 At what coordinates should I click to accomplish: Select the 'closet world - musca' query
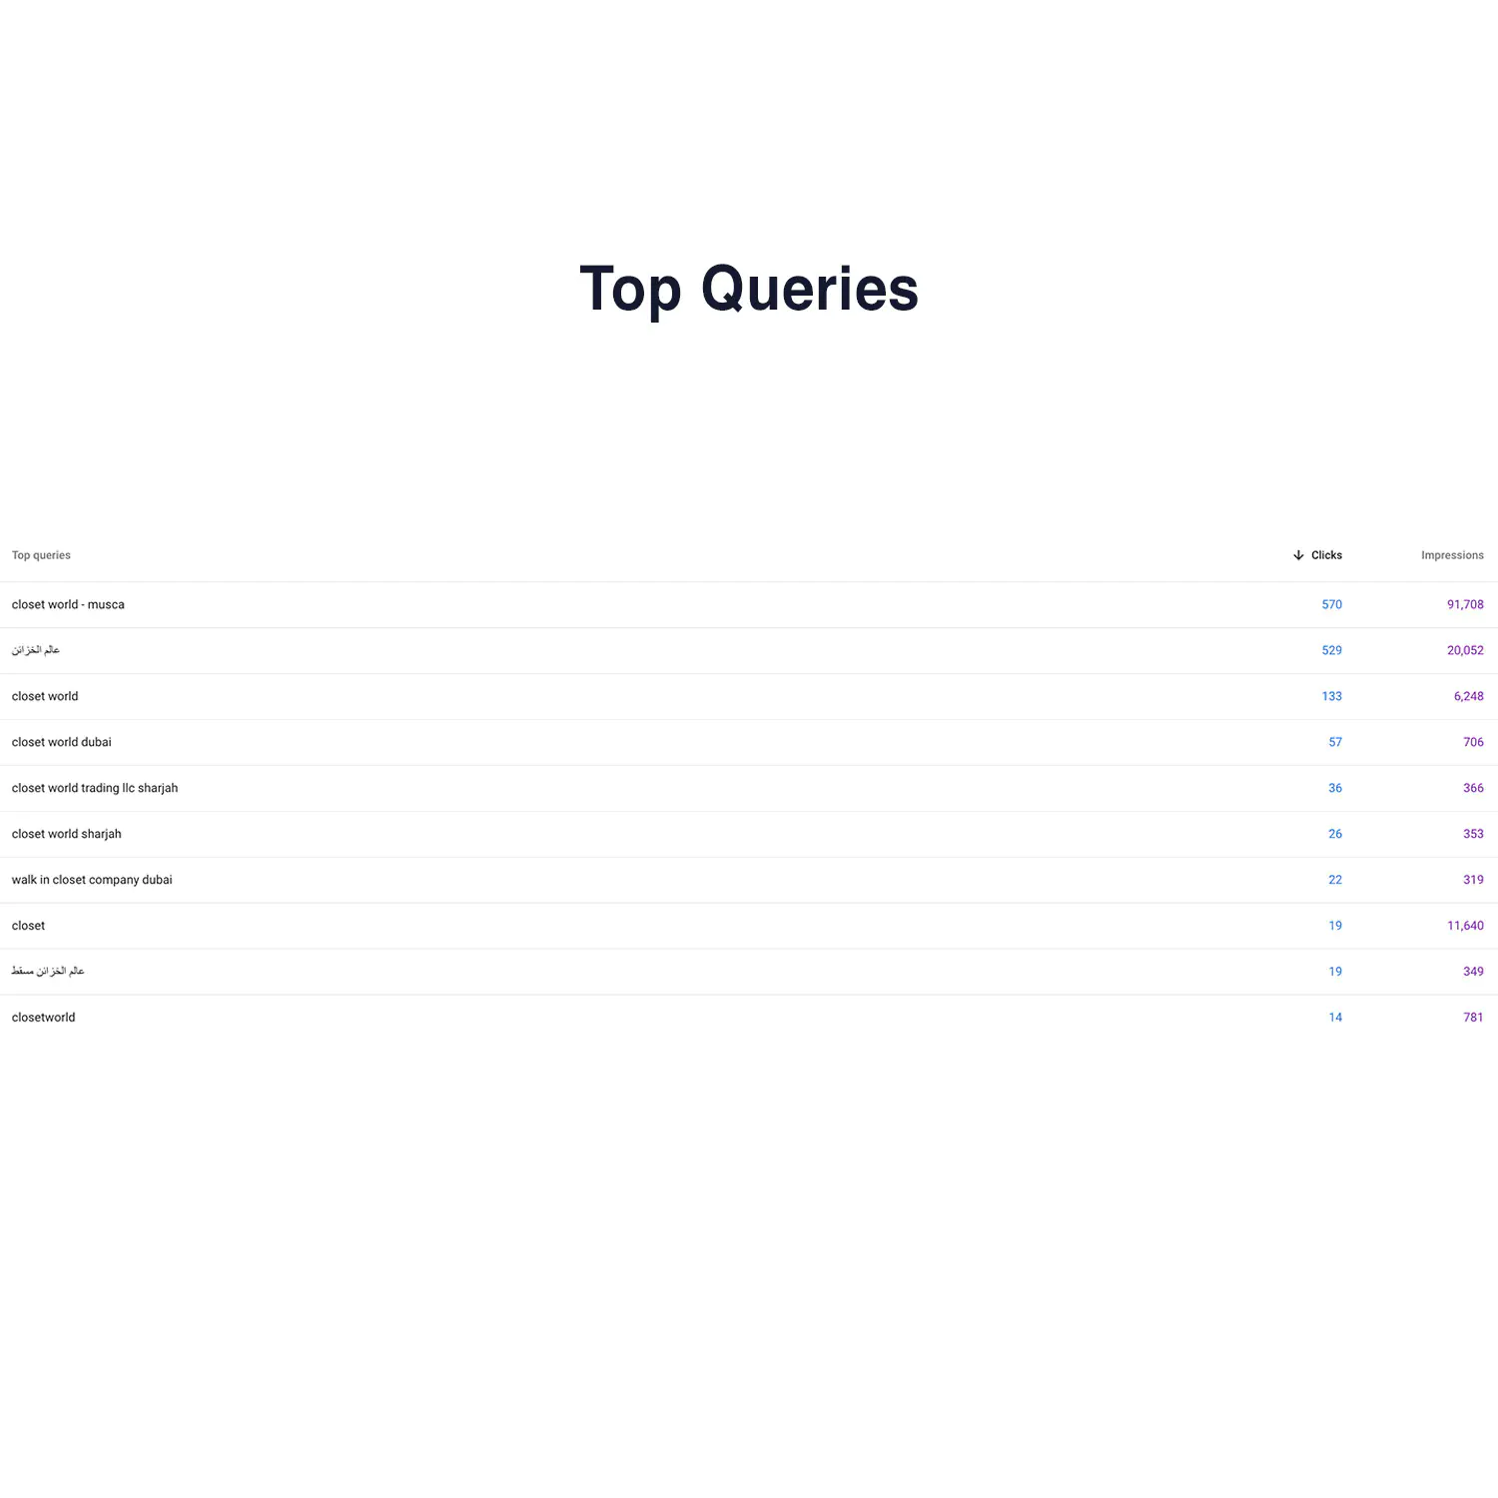point(68,604)
